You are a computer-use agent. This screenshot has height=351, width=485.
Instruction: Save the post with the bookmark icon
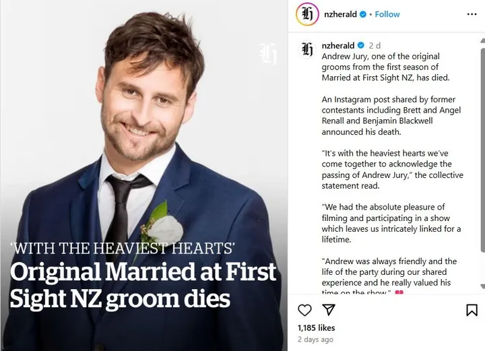(472, 310)
